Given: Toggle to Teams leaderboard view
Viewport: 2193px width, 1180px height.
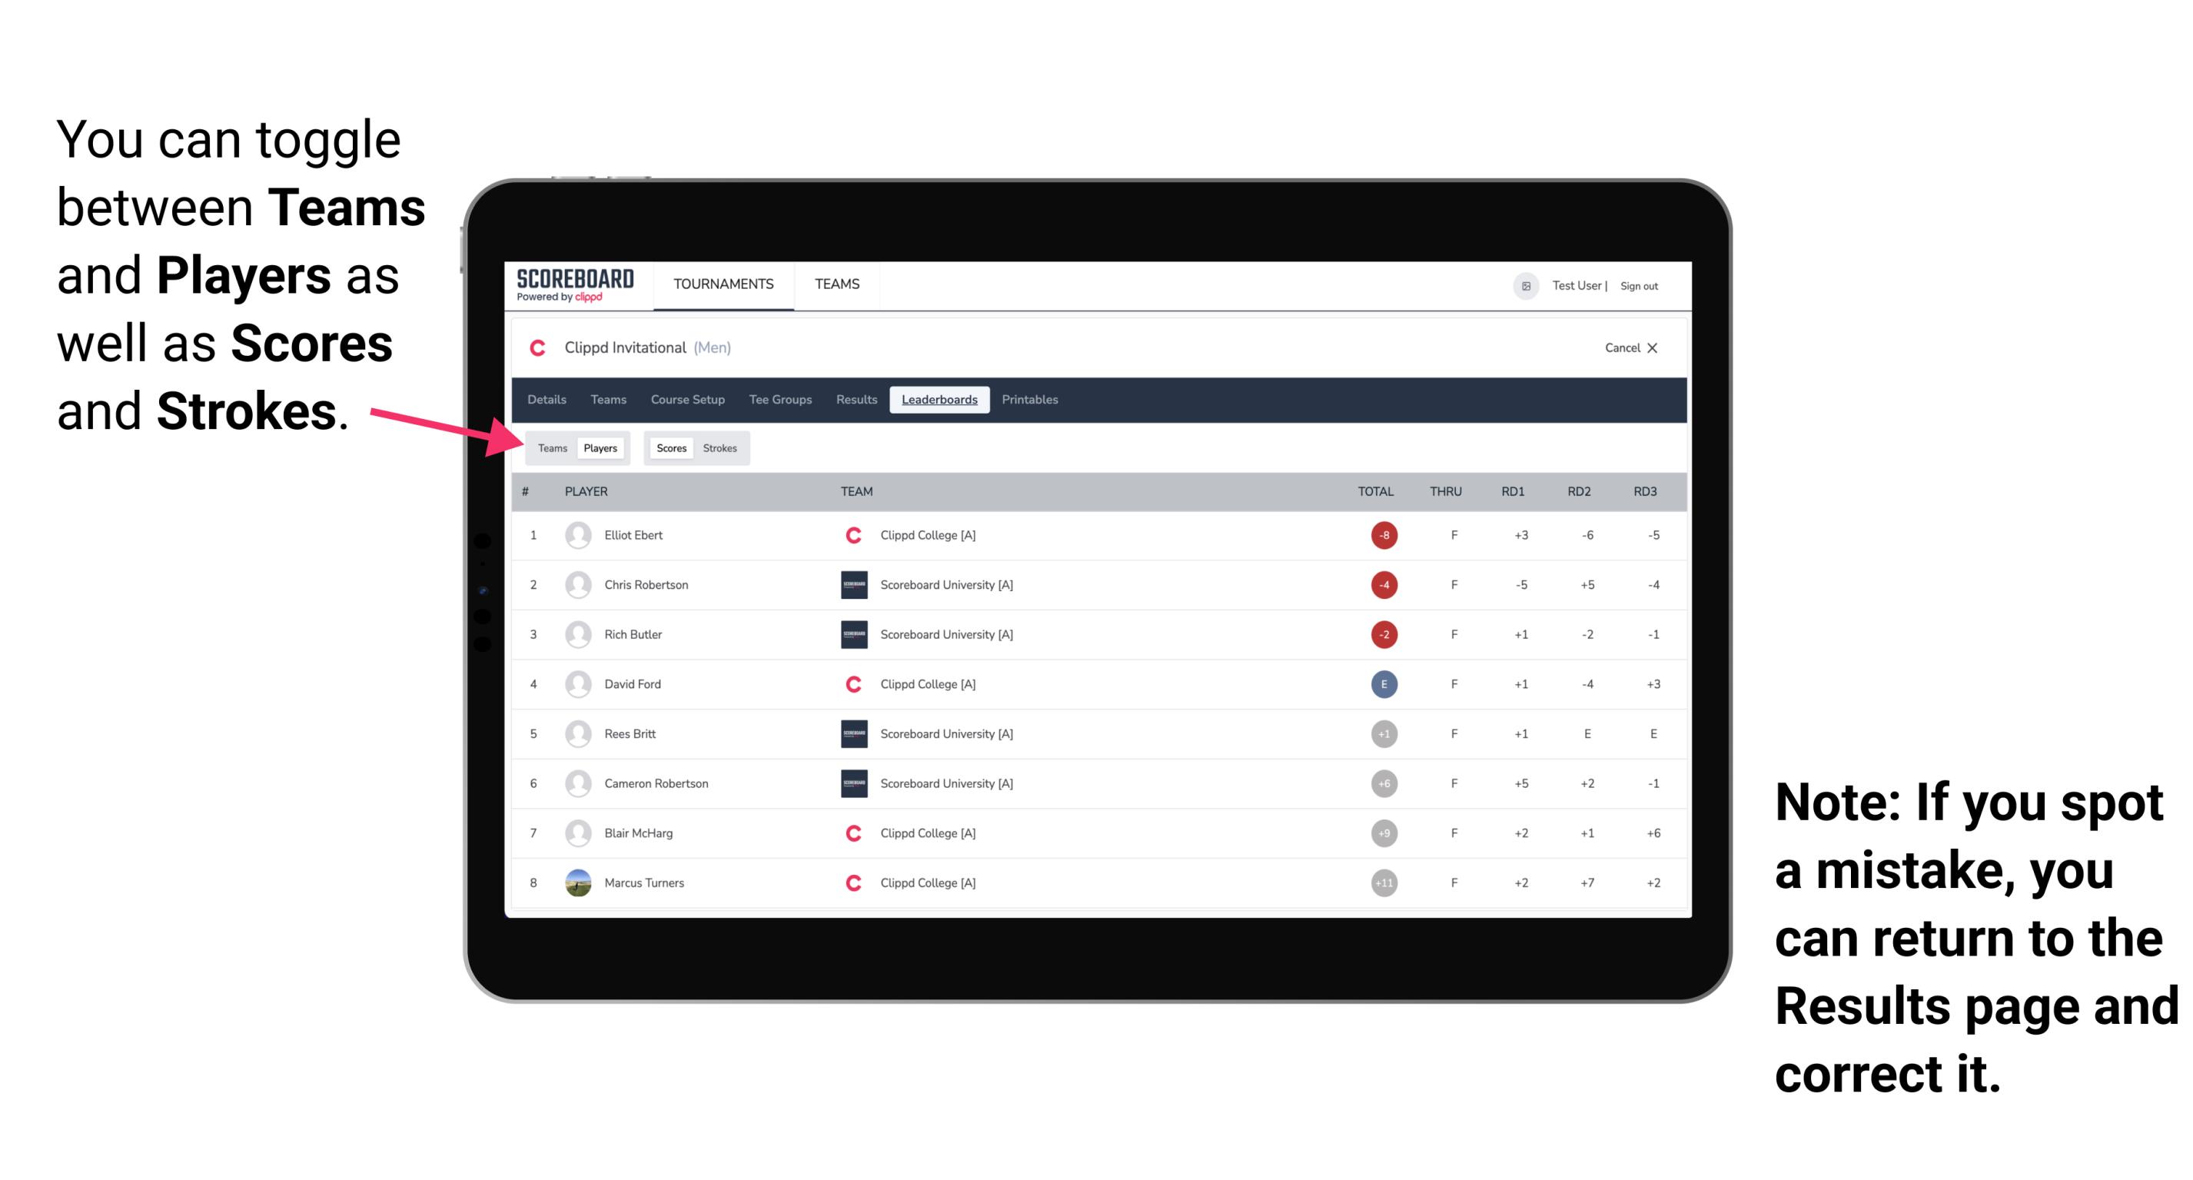Looking at the screenshot, I should coord(552,446).
